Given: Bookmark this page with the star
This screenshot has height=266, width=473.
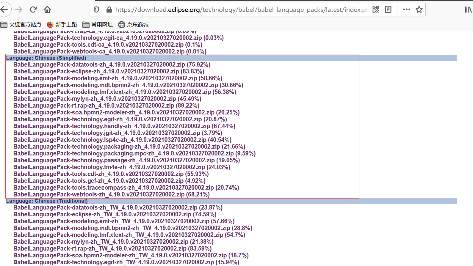Looking at the screenshot, I should pyautogui.click(x=419, y=10).
